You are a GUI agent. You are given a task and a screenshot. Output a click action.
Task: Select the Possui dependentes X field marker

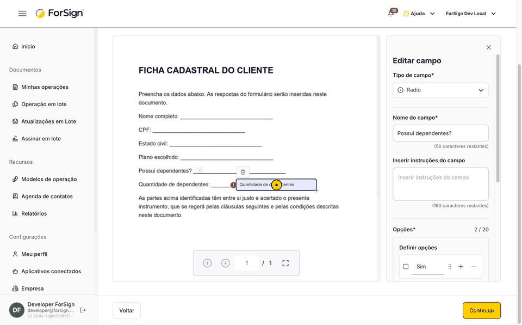pyautogui.click(x=200, y=171)
